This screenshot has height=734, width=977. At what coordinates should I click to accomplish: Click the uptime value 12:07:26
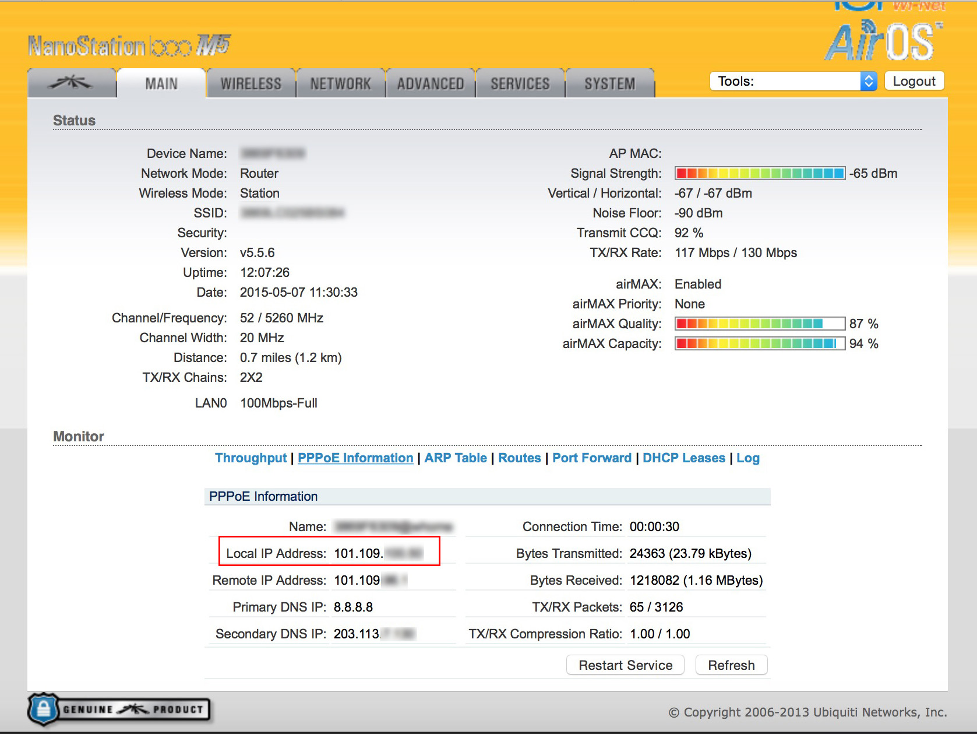pos(265,272)
